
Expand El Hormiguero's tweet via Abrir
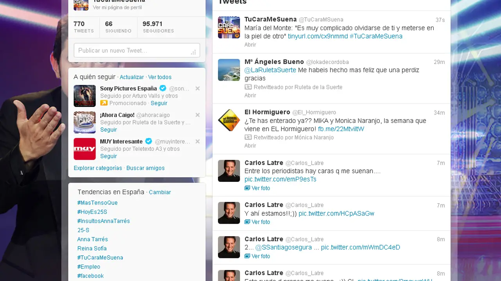click(x=250, y=146)
